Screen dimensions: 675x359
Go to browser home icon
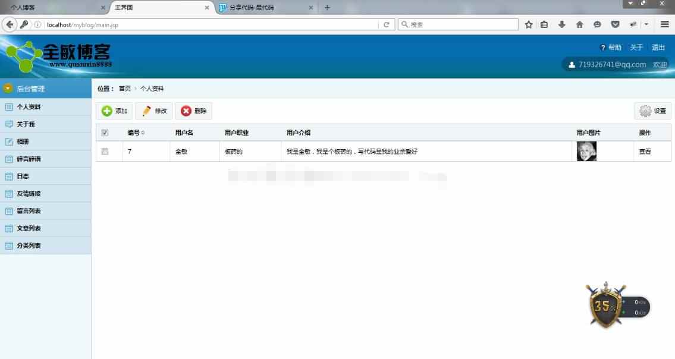[x=579, y=24]
